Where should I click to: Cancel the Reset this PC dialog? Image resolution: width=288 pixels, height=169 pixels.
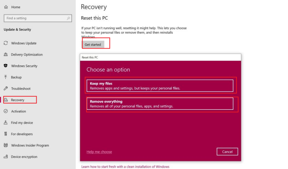tap(227, 152)
